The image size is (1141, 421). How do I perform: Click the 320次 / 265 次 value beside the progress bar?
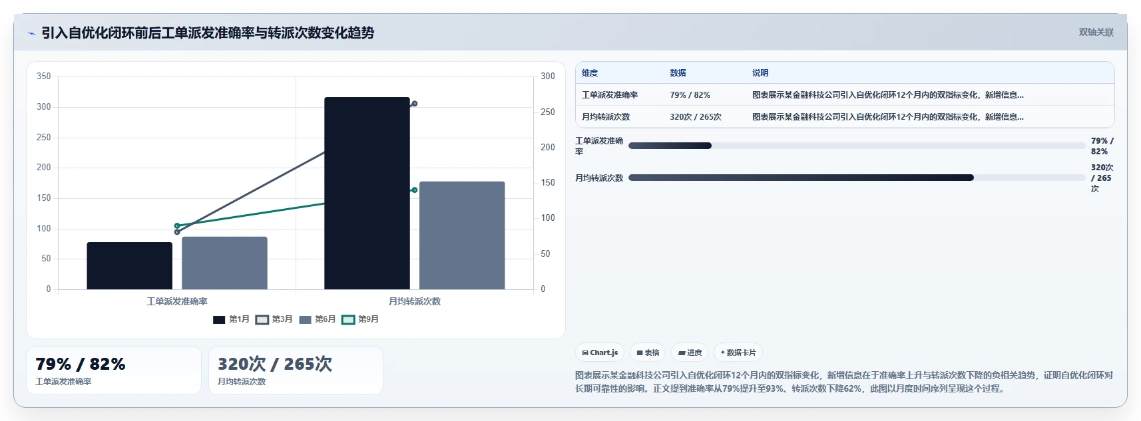click(1102, 178)
